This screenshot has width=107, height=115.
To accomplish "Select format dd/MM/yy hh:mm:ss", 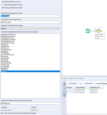I will 30,41.
